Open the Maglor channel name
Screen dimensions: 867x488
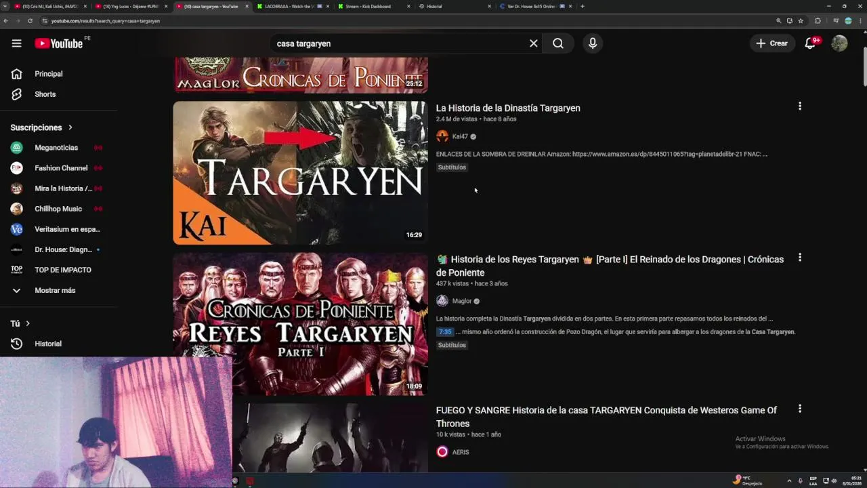click(x=462, y=301)
